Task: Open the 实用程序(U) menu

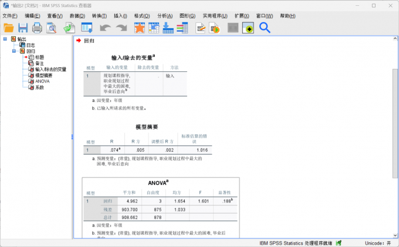Action: tap(215, 16)
